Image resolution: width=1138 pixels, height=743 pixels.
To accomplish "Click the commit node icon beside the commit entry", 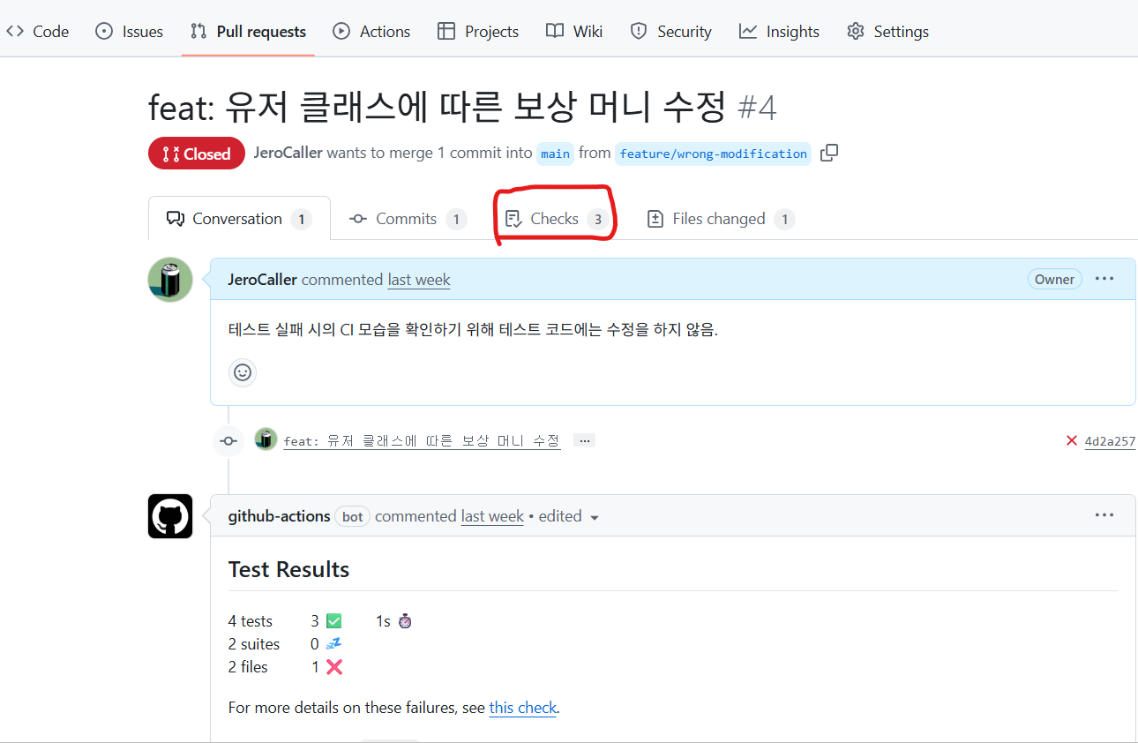I will pyautogui.click(x=228, y=439).
